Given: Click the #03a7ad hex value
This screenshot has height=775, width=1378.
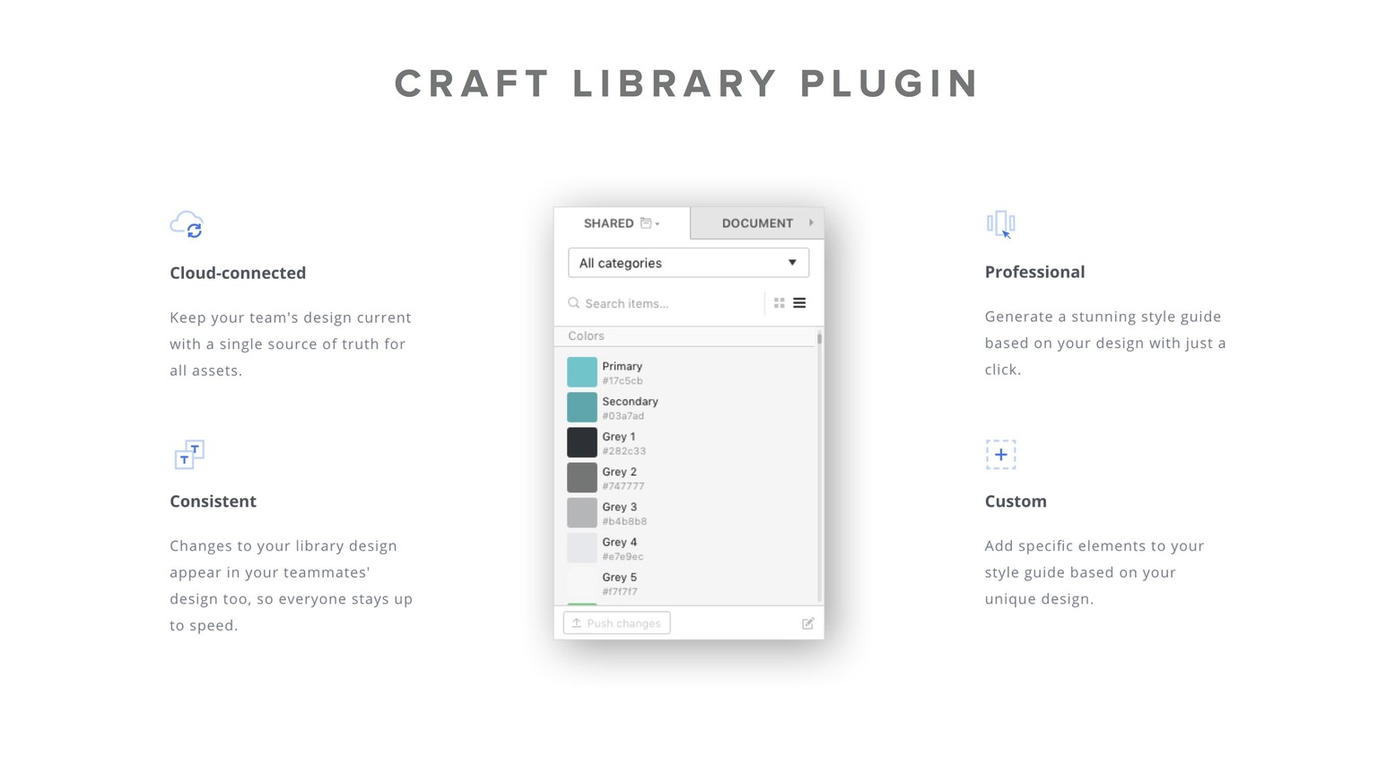Looking at the screenshot, I should click(x=623, y=416).
